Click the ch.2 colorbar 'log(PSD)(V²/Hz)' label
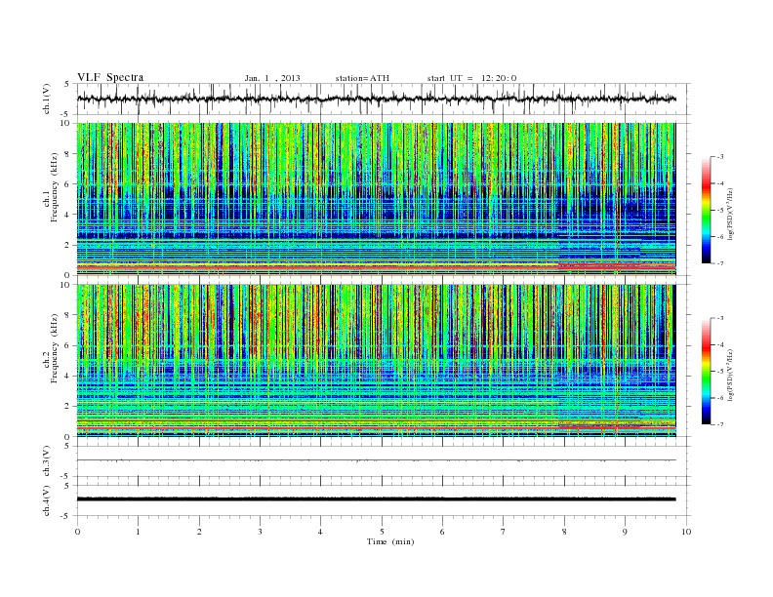773x597 pixels. pos(731,375)
